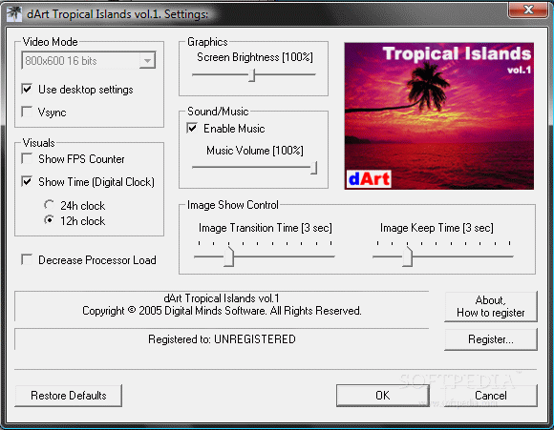Close the Settings dialog window
This screenshot has height=430, width=554.
point(528,10)
